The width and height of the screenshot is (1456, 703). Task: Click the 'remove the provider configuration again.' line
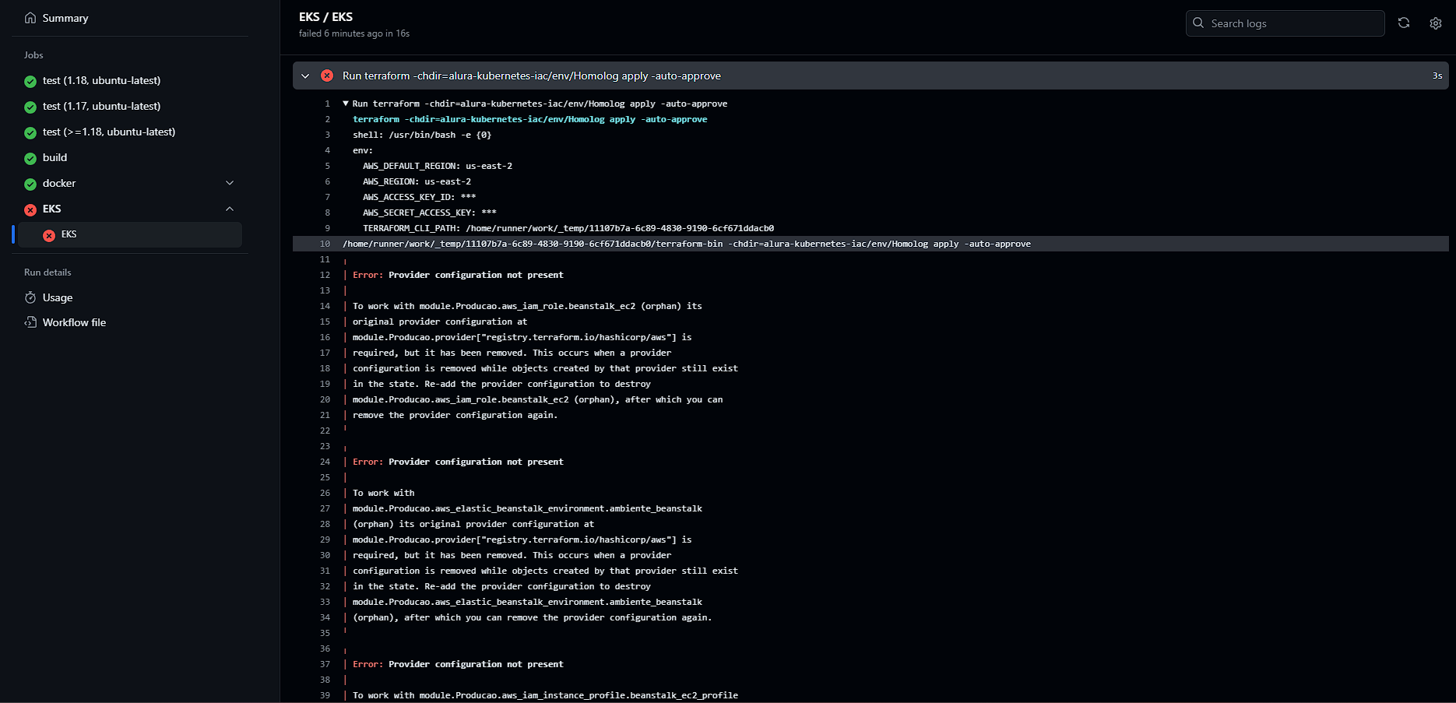(x=455, y=415)
